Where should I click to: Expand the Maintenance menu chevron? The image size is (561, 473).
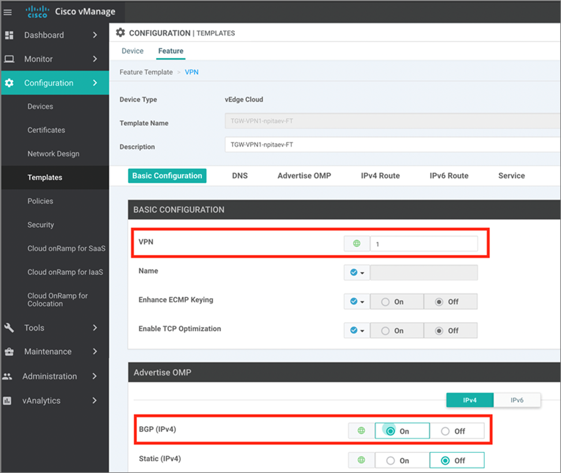tap(95, 351)
